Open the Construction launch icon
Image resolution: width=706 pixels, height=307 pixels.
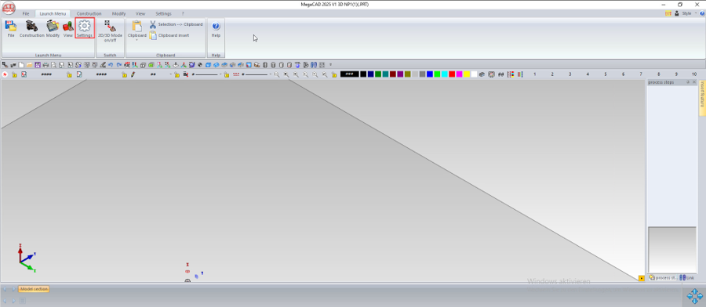pyautogui.click(x=31, y=28)
